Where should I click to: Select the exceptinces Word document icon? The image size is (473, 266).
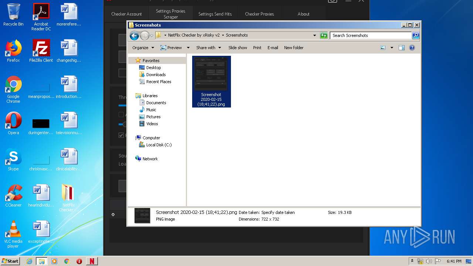(41, 232)
